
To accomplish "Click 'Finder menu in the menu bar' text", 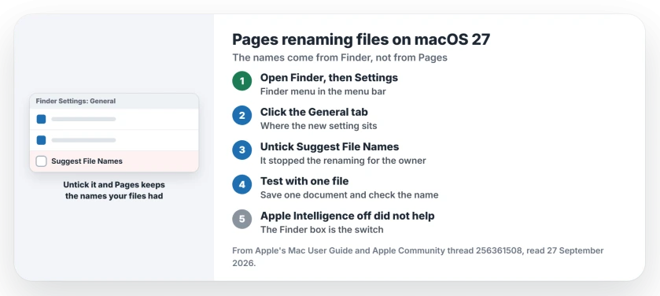I will point(323,91).
